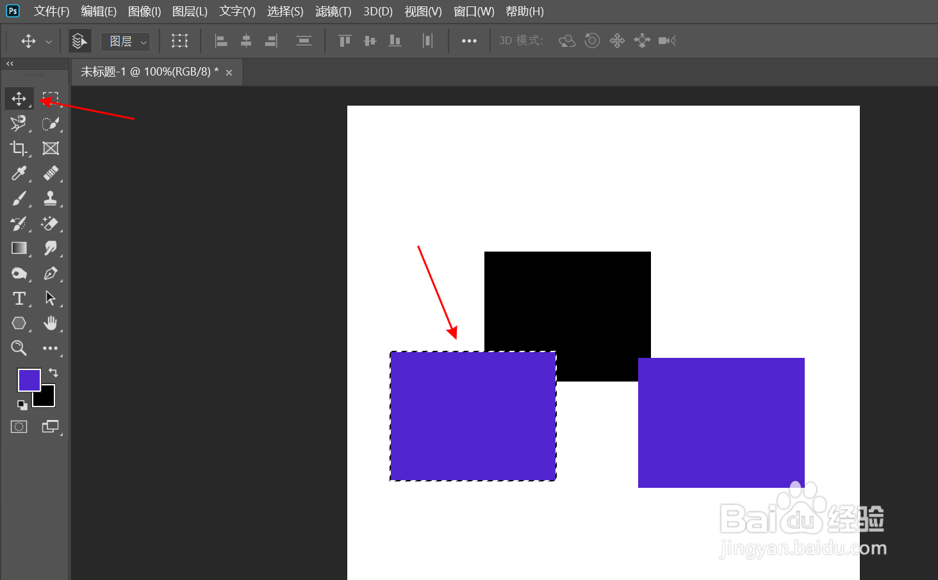
Task: Reset default foreground and background colors
Action: pos(22,405)
